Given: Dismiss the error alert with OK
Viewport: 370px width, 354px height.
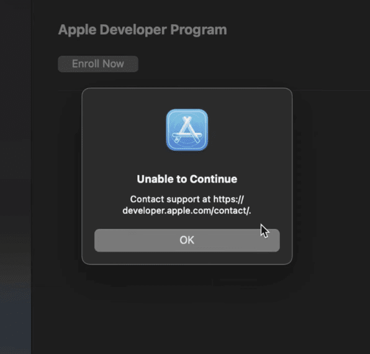Looking at the screenshot, I should tap(187, 240).
